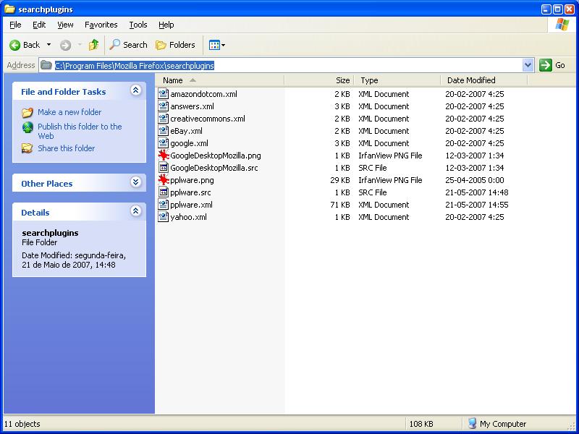579x434 pixels.
Task: Open the File menu
Action: pos(15,25)
